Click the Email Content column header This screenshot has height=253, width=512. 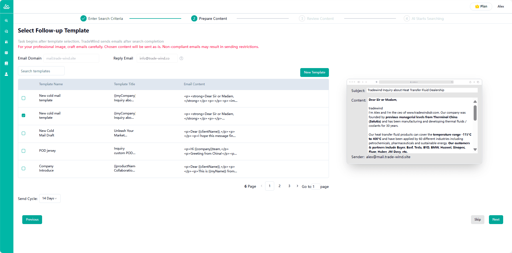point(194,84)
